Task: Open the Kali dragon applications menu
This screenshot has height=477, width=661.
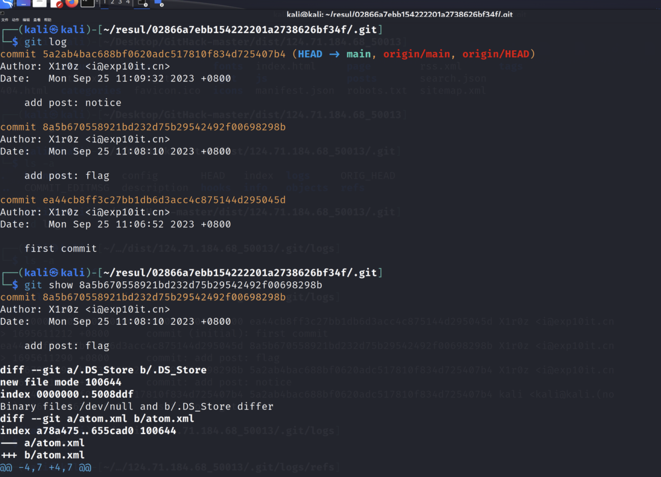Action: pos(7,3)
